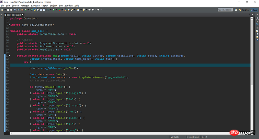Open the Refactor menu
The image size is (259, 139).
pyautogui.click(x=25, y=6)
